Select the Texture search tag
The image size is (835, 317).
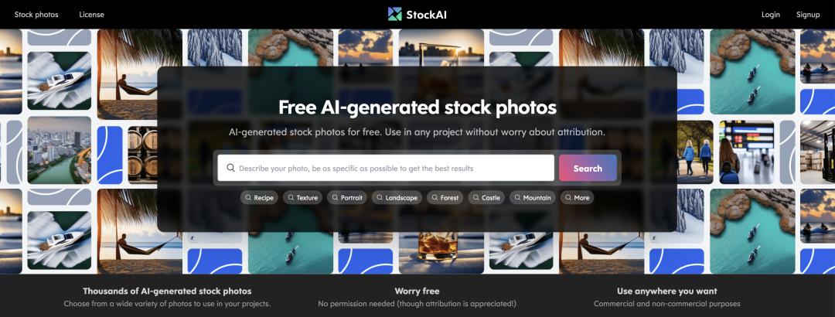(x=302, y=198)
